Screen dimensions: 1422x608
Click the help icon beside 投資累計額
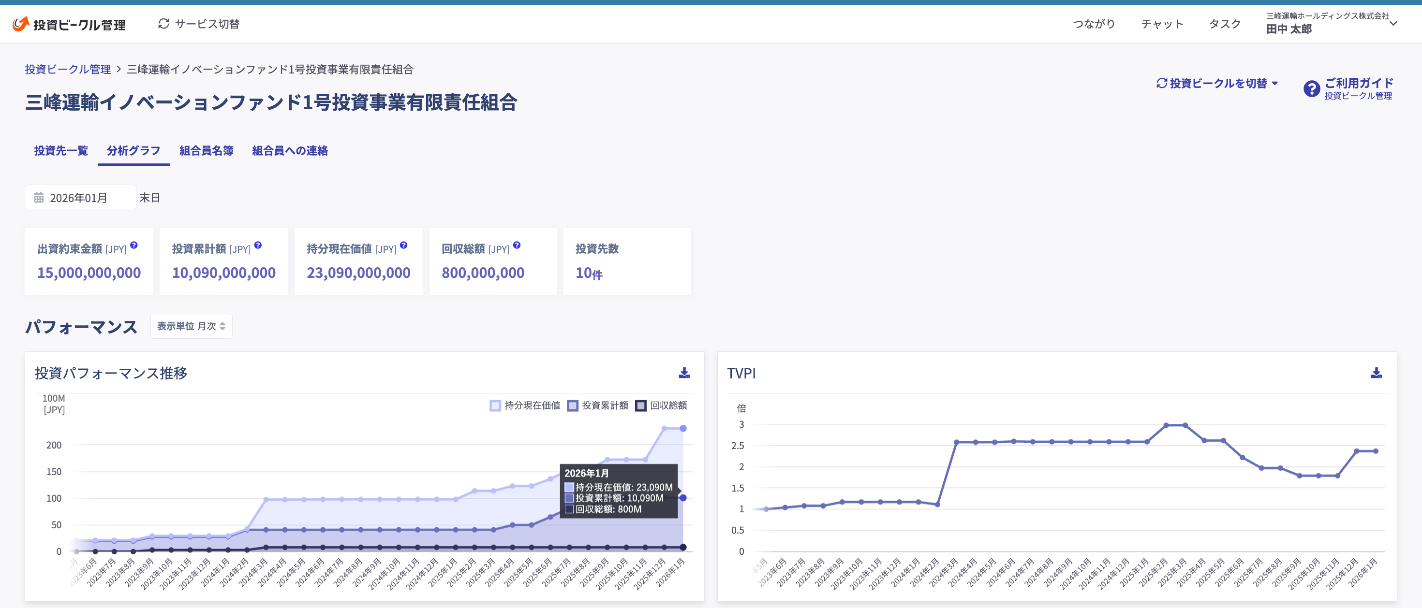pyautogui.click(x=258, y=246)
